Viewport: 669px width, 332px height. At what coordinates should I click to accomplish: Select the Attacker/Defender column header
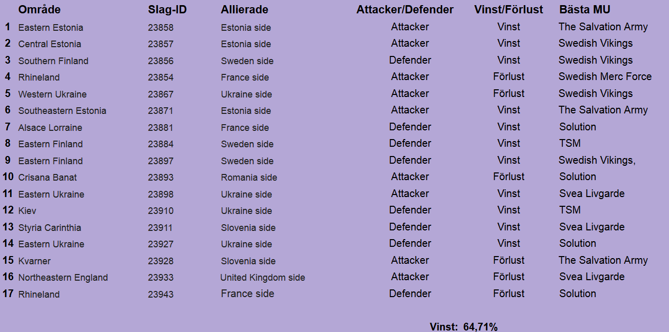coord(405,10)
